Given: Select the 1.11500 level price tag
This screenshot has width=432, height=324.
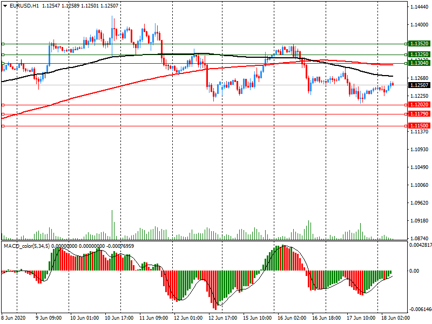Looking at the screenshot, I should coord(418,125).
